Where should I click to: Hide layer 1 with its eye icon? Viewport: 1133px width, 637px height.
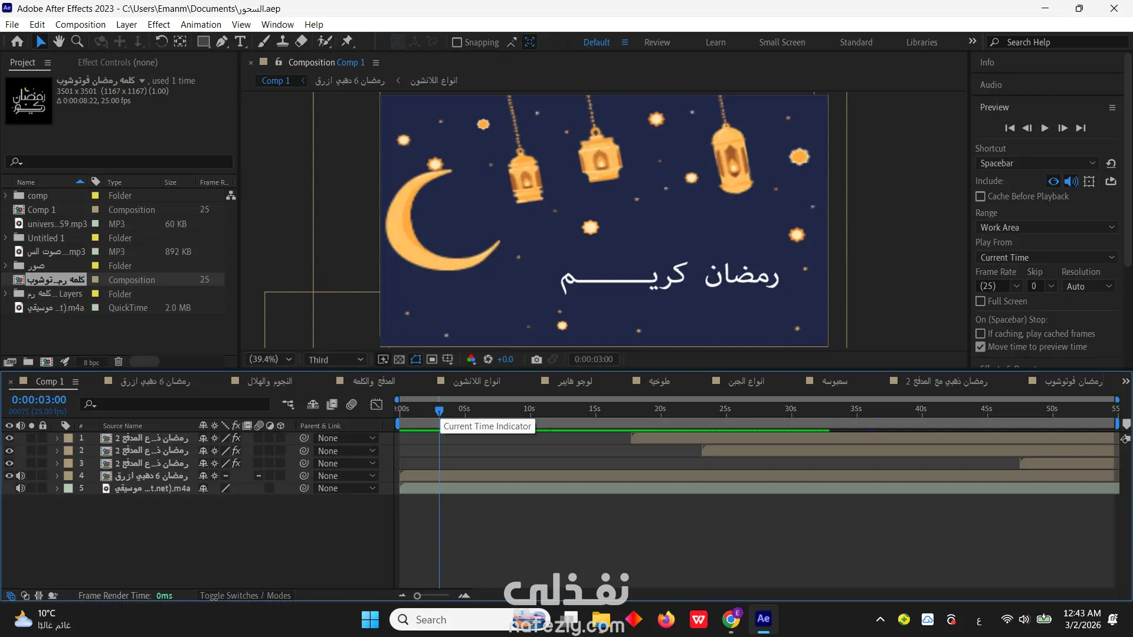[9, 438]
